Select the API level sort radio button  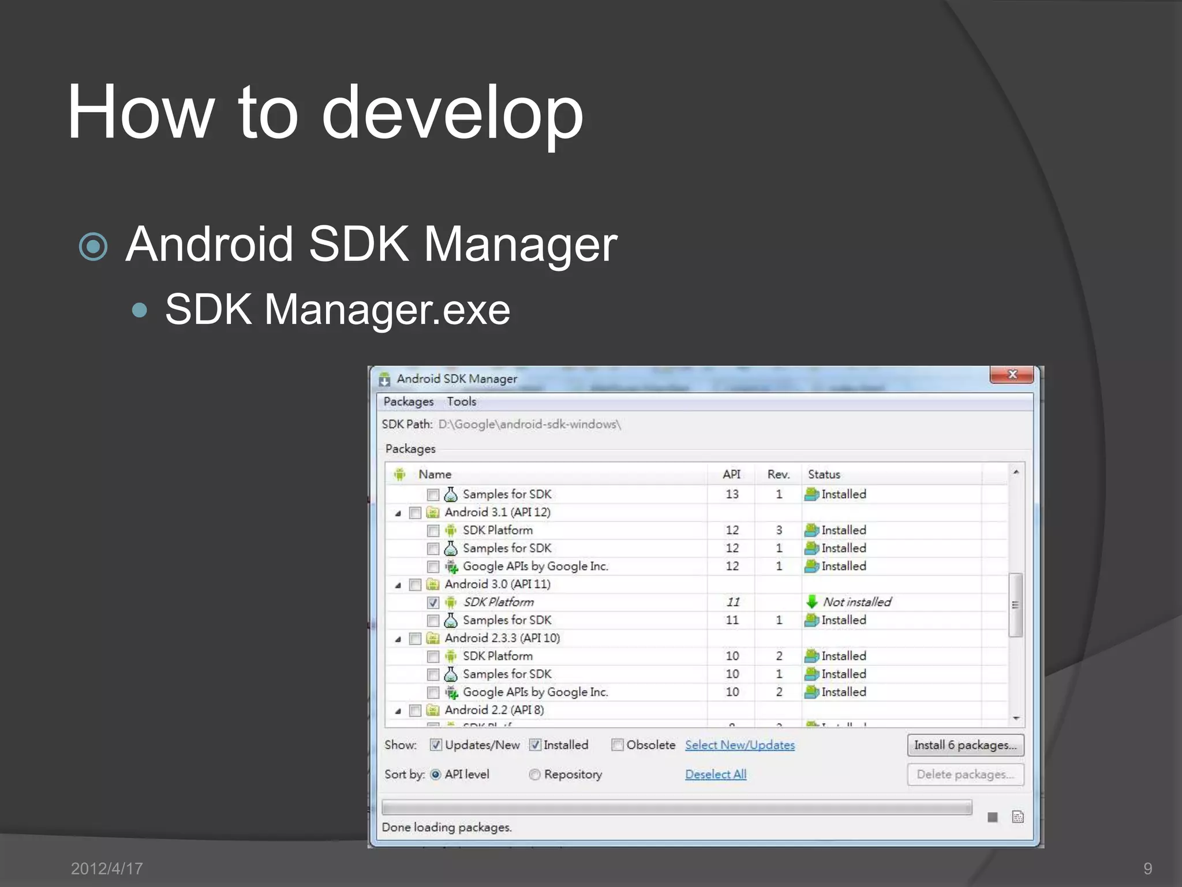(x=436, y=775)
